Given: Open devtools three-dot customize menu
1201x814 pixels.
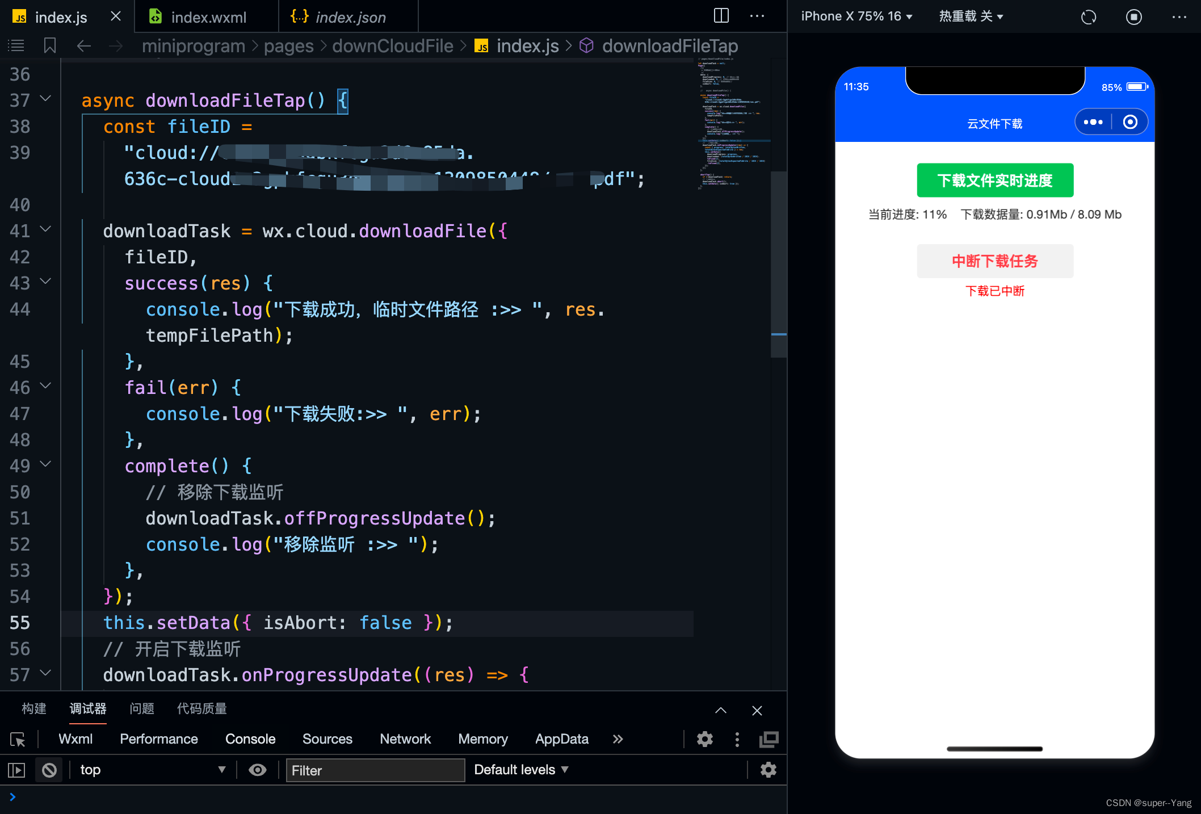Looking at the screenshot, I should click(737, 739).
